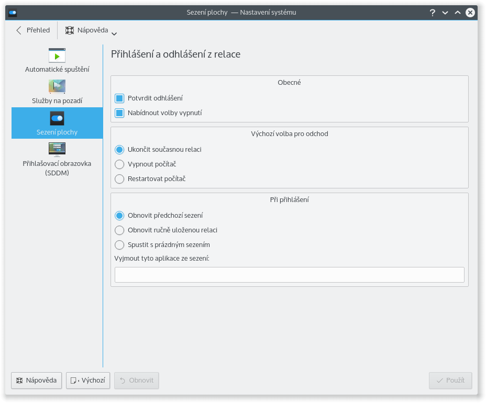The height and width of the screenshot is (403, 486).
Task: Click the lifebuoy Nápověda icon in toolbar
Action: [70, 30]
